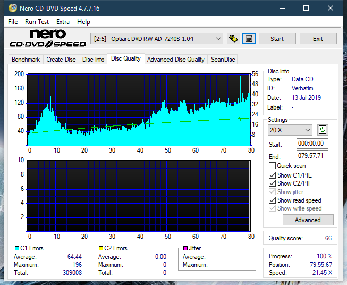
Task: Switch to the ScanDisc tab
Action: (x=223, y=60)
